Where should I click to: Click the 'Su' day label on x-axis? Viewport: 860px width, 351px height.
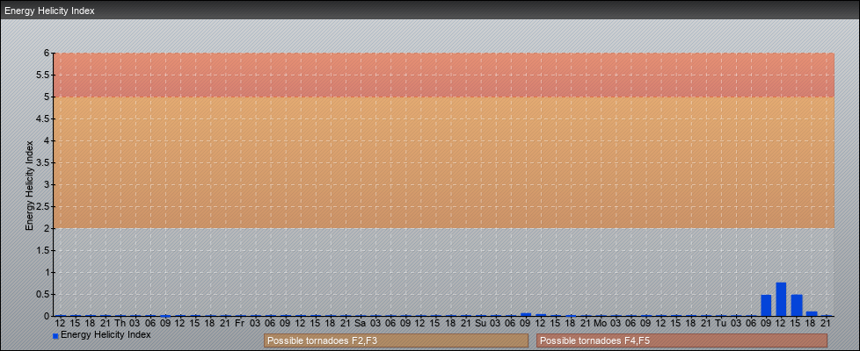480,323
